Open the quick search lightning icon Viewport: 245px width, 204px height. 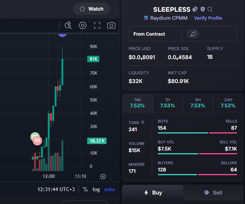pyautogui.click(x=68, y=25)
